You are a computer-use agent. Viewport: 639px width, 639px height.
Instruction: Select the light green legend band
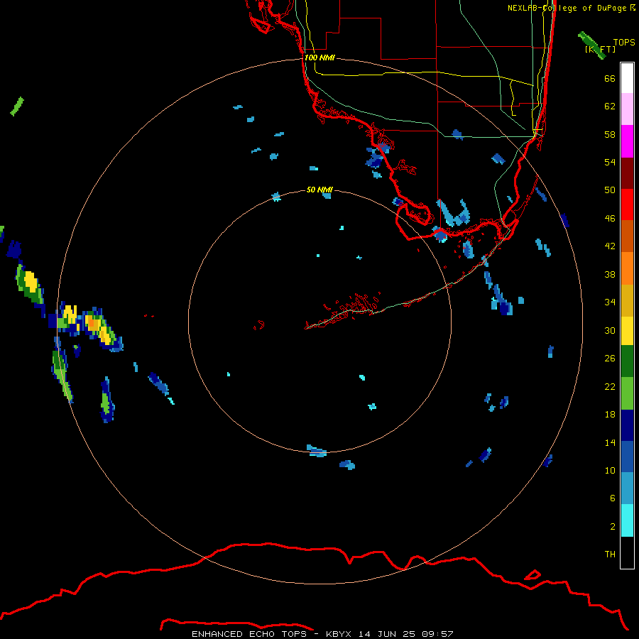(627, 393)
